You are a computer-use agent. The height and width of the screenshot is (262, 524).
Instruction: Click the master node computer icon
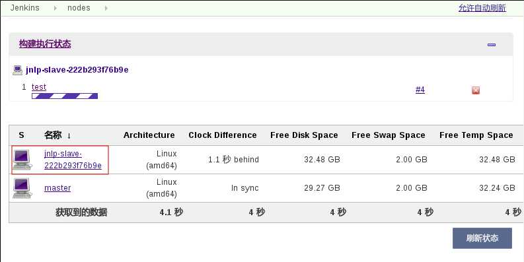[x=22, y=188]
